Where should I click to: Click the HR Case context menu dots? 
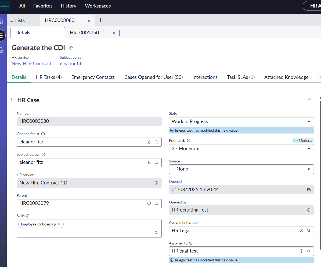[12, 99]
